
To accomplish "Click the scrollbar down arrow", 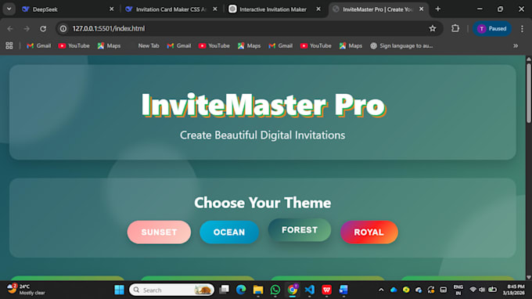I will pyautogui.click(x=529, y=277).
